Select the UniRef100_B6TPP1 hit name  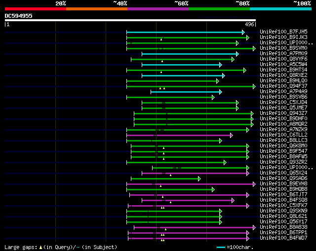coord(283,233)
